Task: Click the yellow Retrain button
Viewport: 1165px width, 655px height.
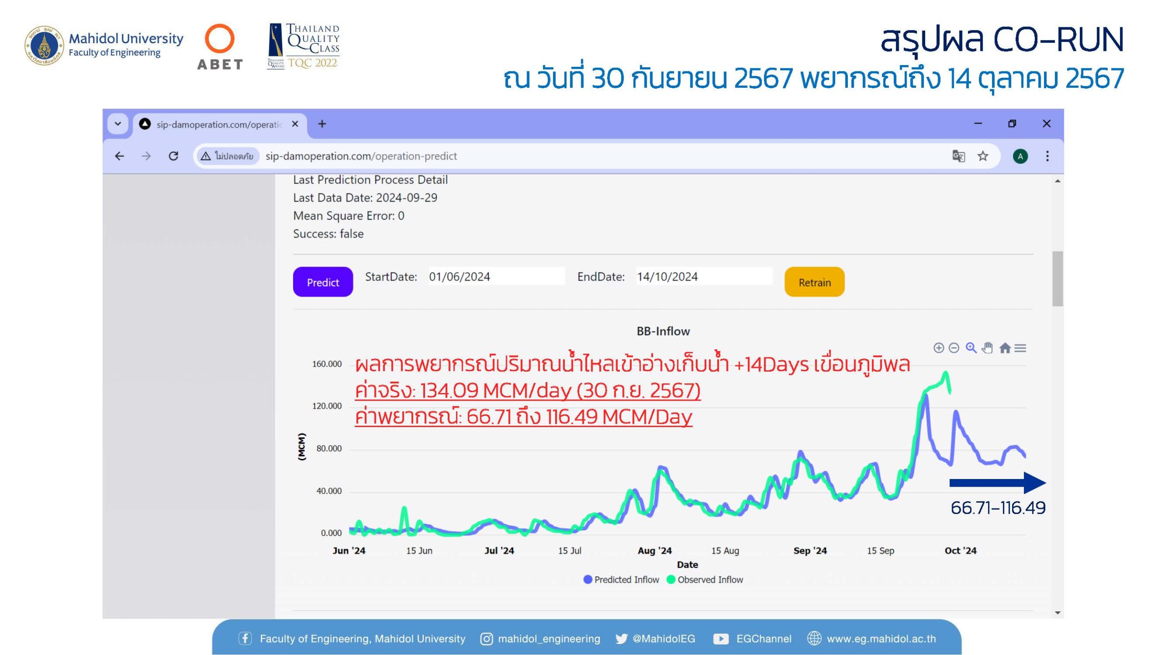Action: tap(815, 282)
